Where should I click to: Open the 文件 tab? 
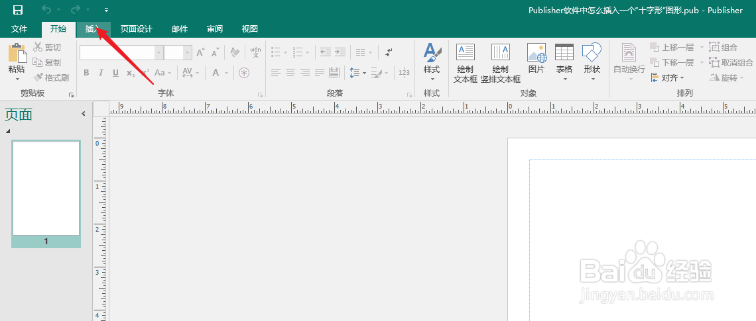click(19, 29)
